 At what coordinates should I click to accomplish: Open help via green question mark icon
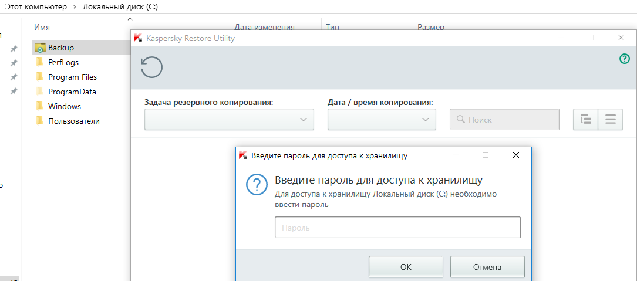pos(624,59)
